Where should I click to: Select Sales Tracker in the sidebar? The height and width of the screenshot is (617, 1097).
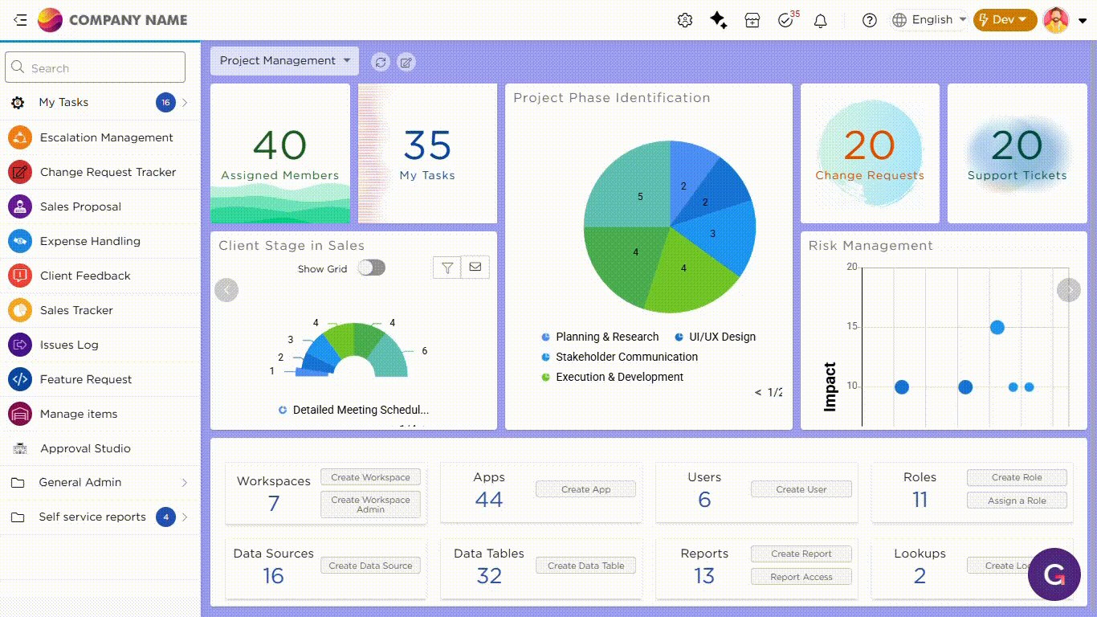click(x=76, y=311)
